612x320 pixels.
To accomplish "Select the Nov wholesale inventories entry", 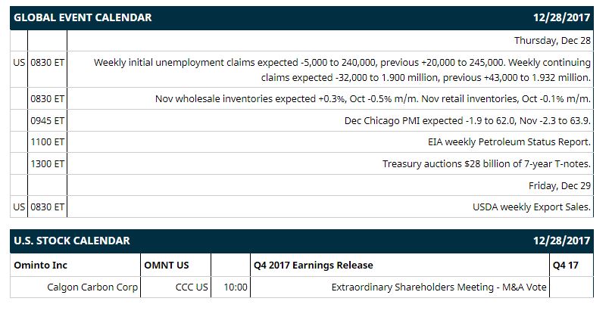I will coord(373,98).
